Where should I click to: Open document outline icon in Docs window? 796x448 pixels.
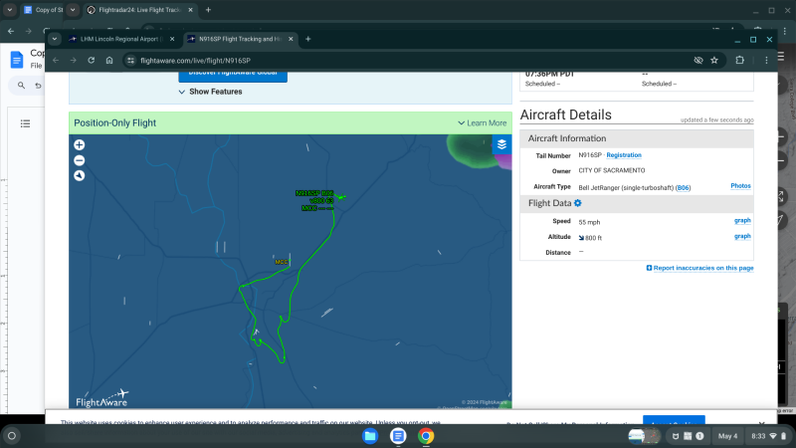(x=25, y=123)
